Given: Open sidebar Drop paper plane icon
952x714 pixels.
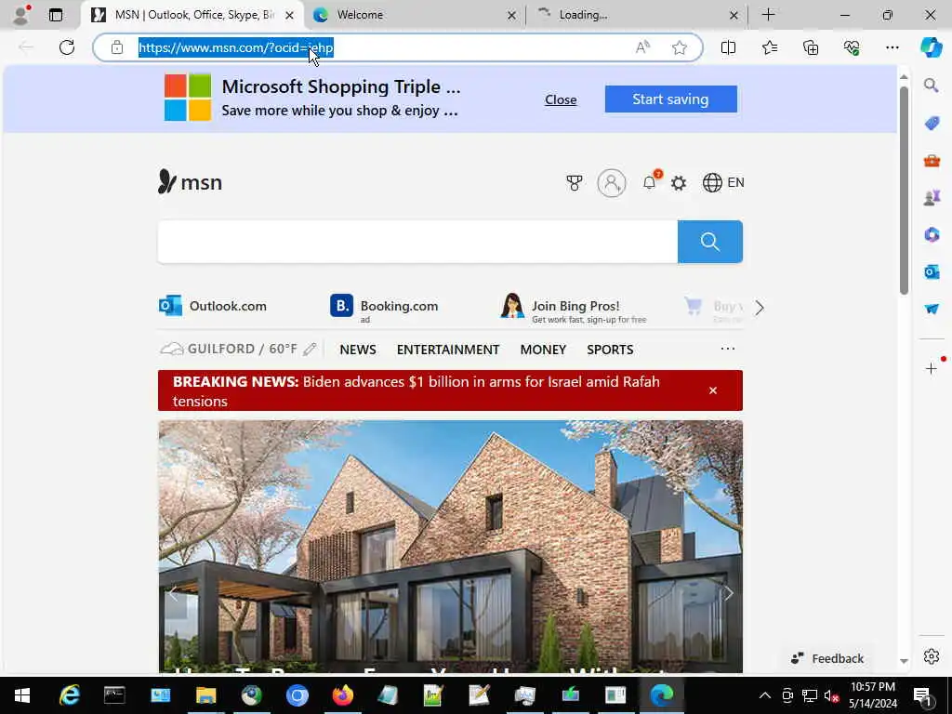Looking at the screenshot, I should [932, 309].
